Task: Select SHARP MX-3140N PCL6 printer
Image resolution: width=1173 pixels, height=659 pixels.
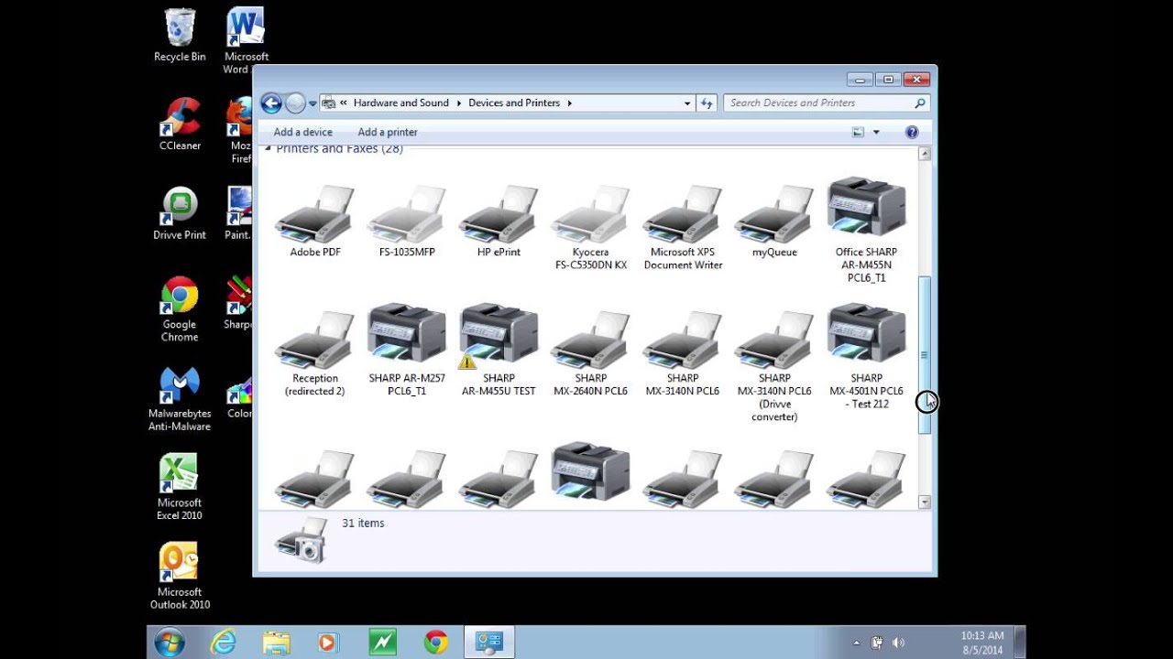Action: tap(683, 354)
